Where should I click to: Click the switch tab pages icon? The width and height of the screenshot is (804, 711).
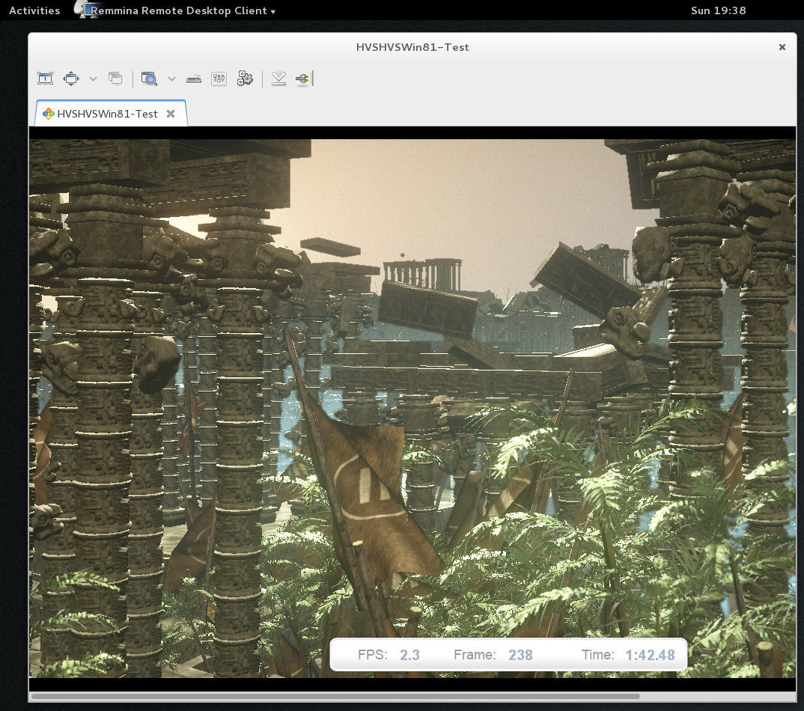click(115, 78)
